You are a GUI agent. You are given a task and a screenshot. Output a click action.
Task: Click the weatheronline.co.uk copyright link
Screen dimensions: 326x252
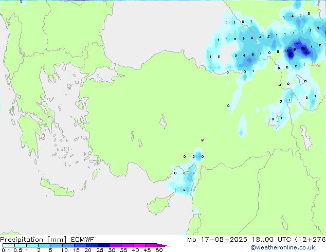point(283,247)
